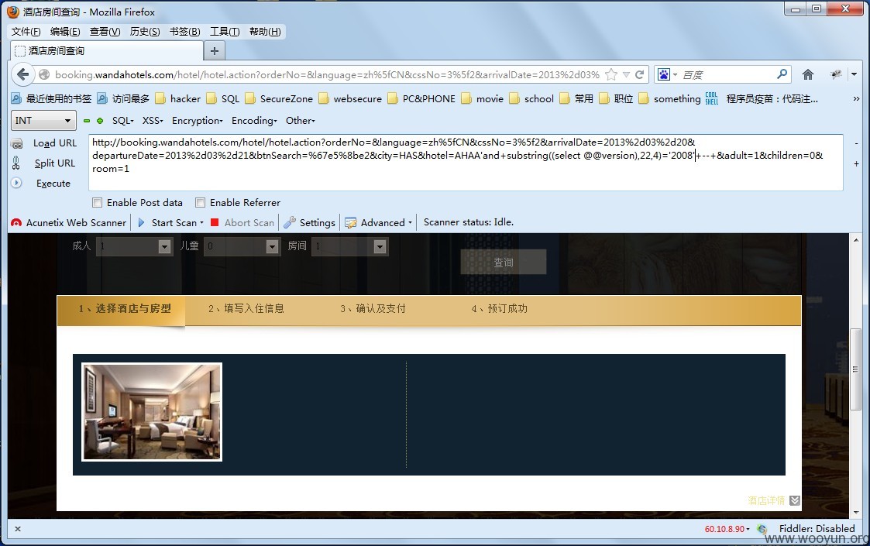Open the Encoding dropdown menu
The height and width of the screenshot is (546, 870).
tap(254, 120)
